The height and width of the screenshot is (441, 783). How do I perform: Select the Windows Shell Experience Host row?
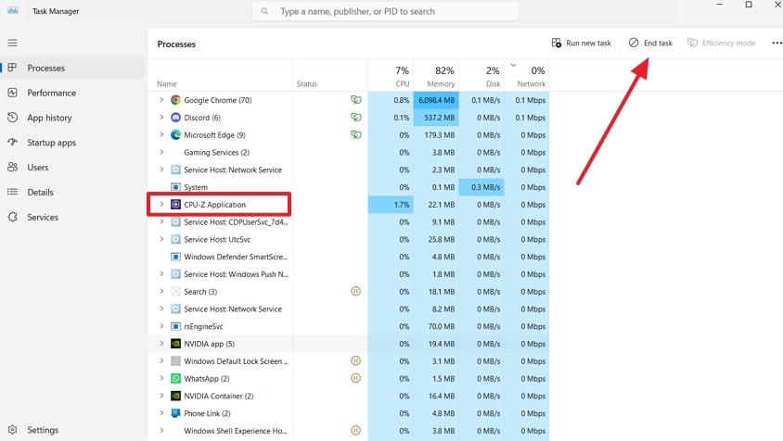[x=349, y=431]
